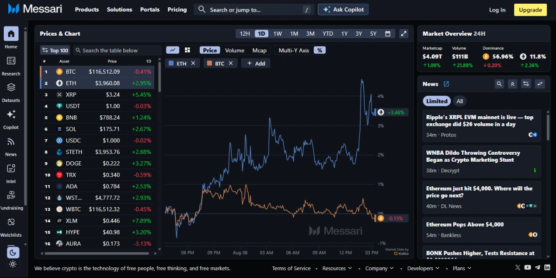Viewport: 556px width, 278px height.
Task: Select the 1M time range
Action: point(294,33)
